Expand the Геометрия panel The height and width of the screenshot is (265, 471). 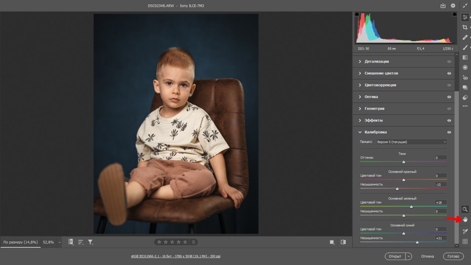[360, 109]
